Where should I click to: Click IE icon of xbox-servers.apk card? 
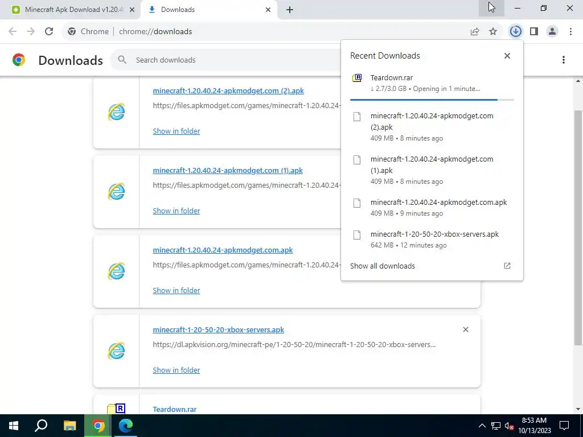pyautogui.click(x=116, y=351)
